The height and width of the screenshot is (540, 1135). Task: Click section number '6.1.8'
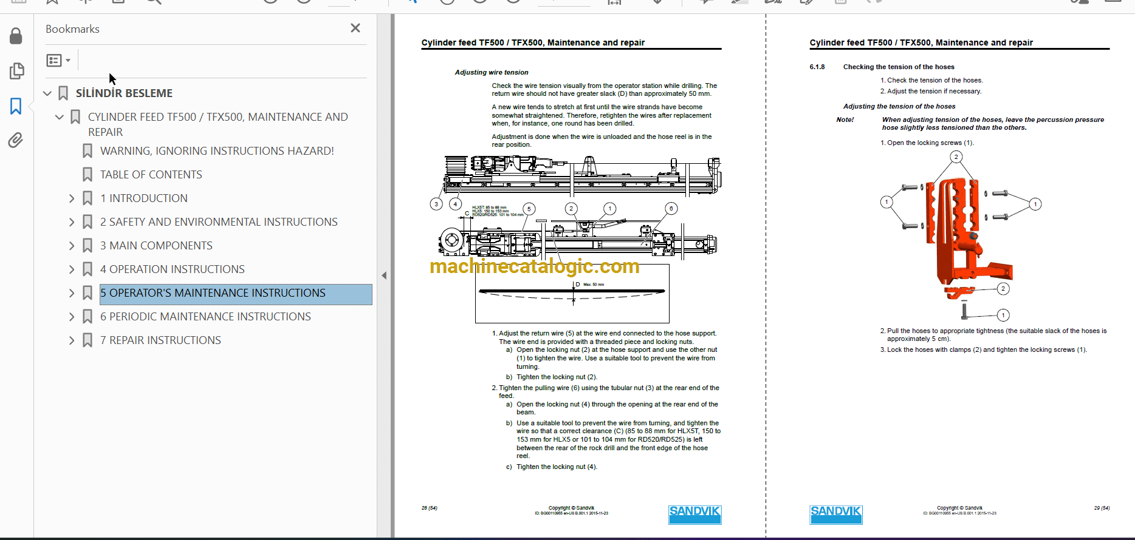pyautogui.click(x=817, y=67)
